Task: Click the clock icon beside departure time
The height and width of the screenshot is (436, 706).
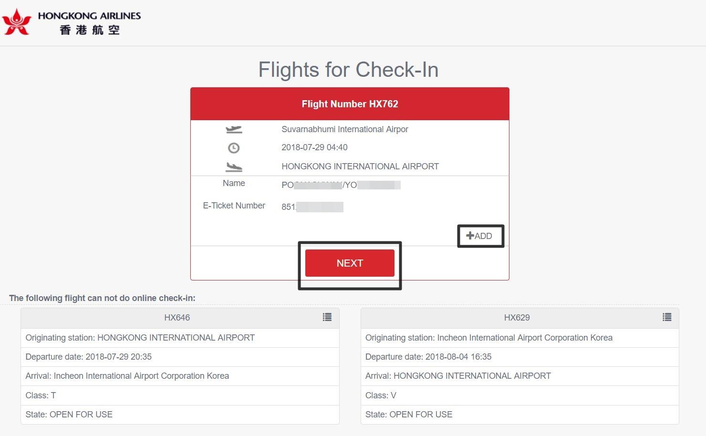Action: [233, 147]
